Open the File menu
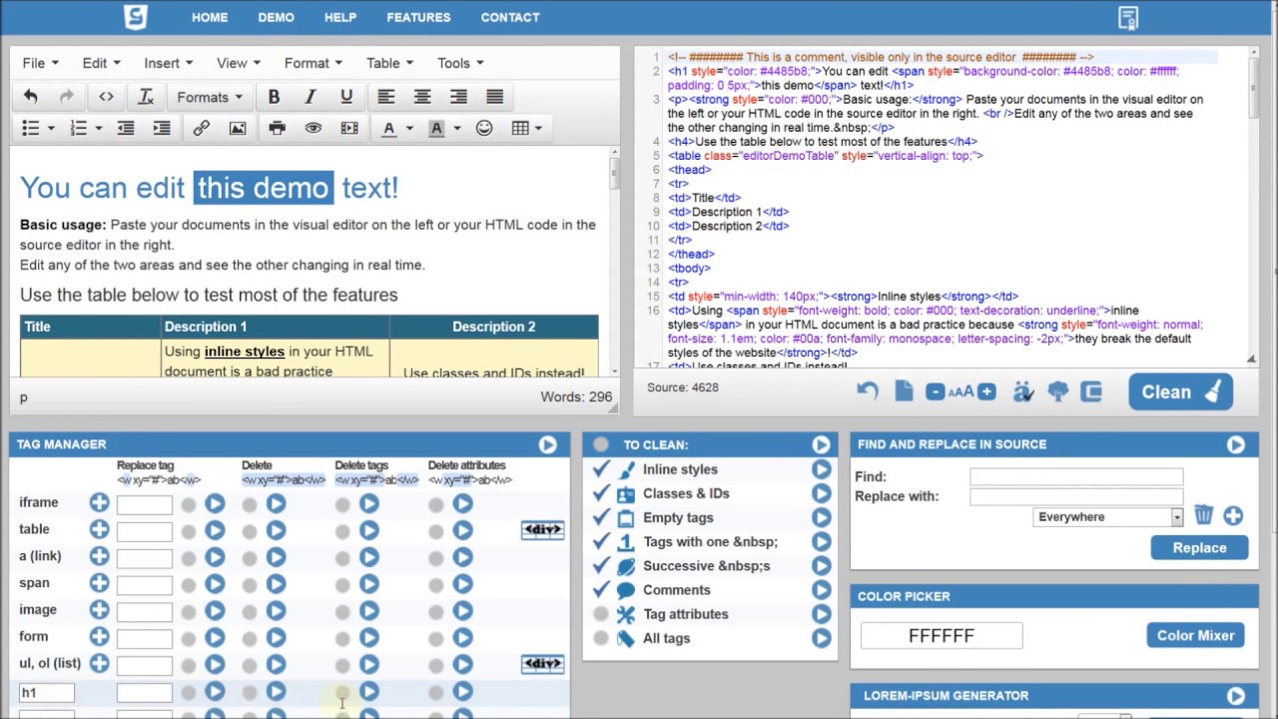The height and width of the screenshot is (719, 1278). (x=41, y=63)
